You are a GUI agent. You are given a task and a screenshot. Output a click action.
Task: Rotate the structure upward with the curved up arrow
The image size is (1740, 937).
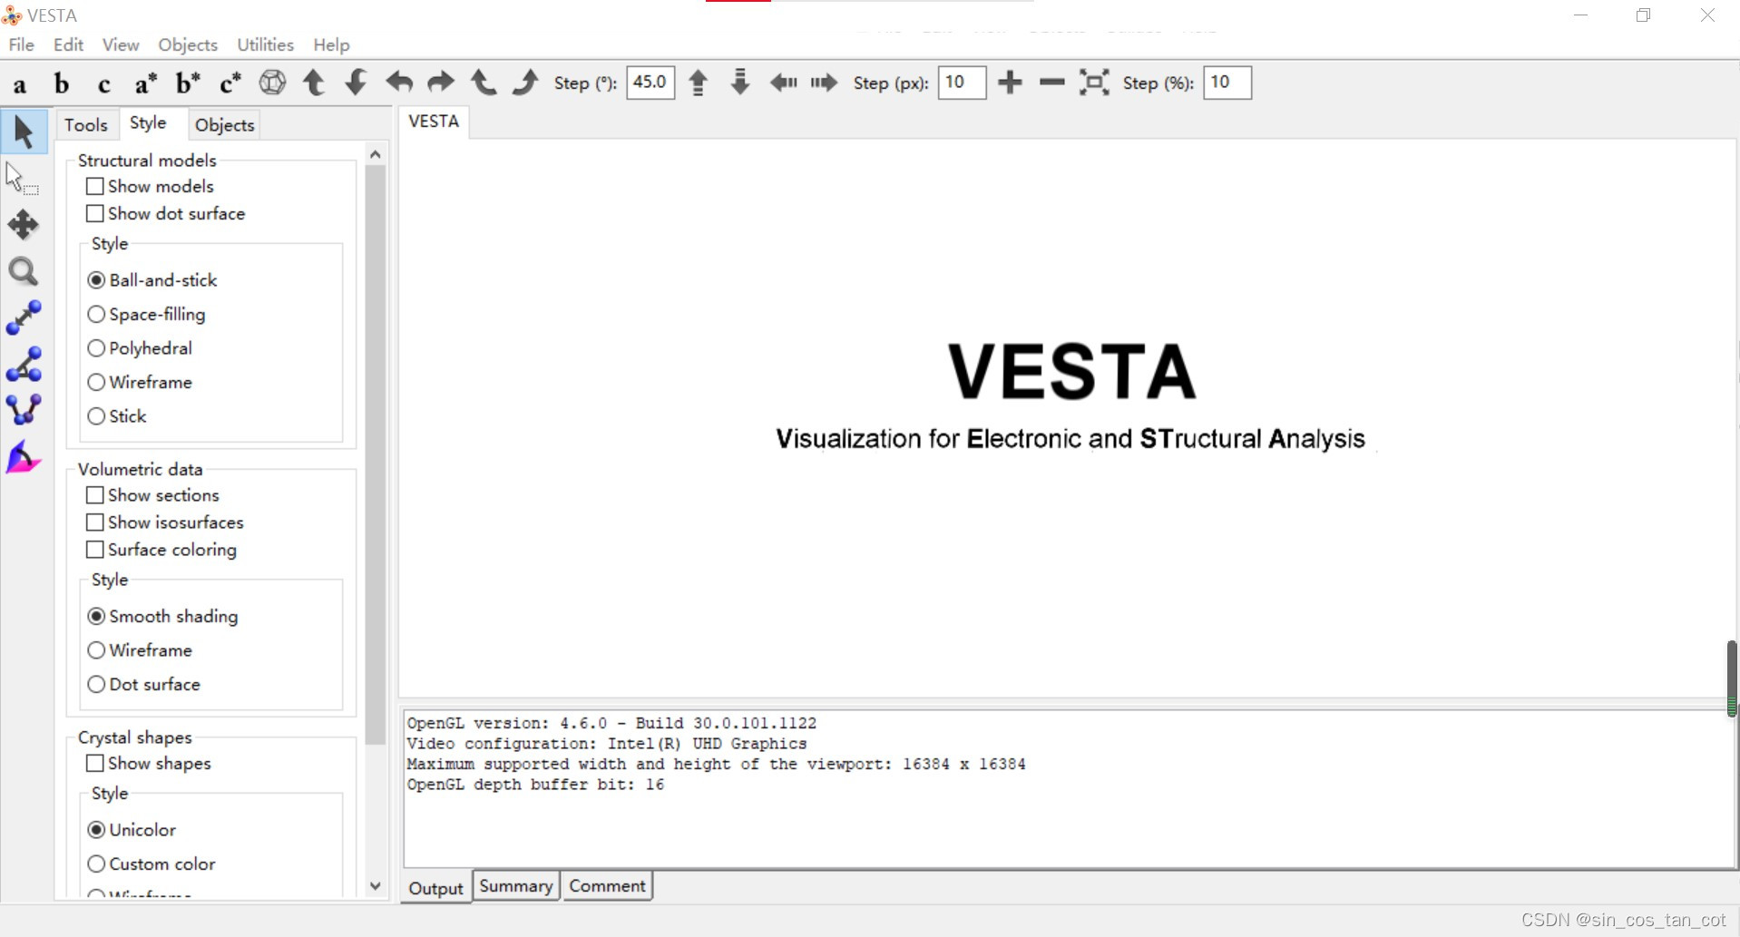[x=314, y=83]
